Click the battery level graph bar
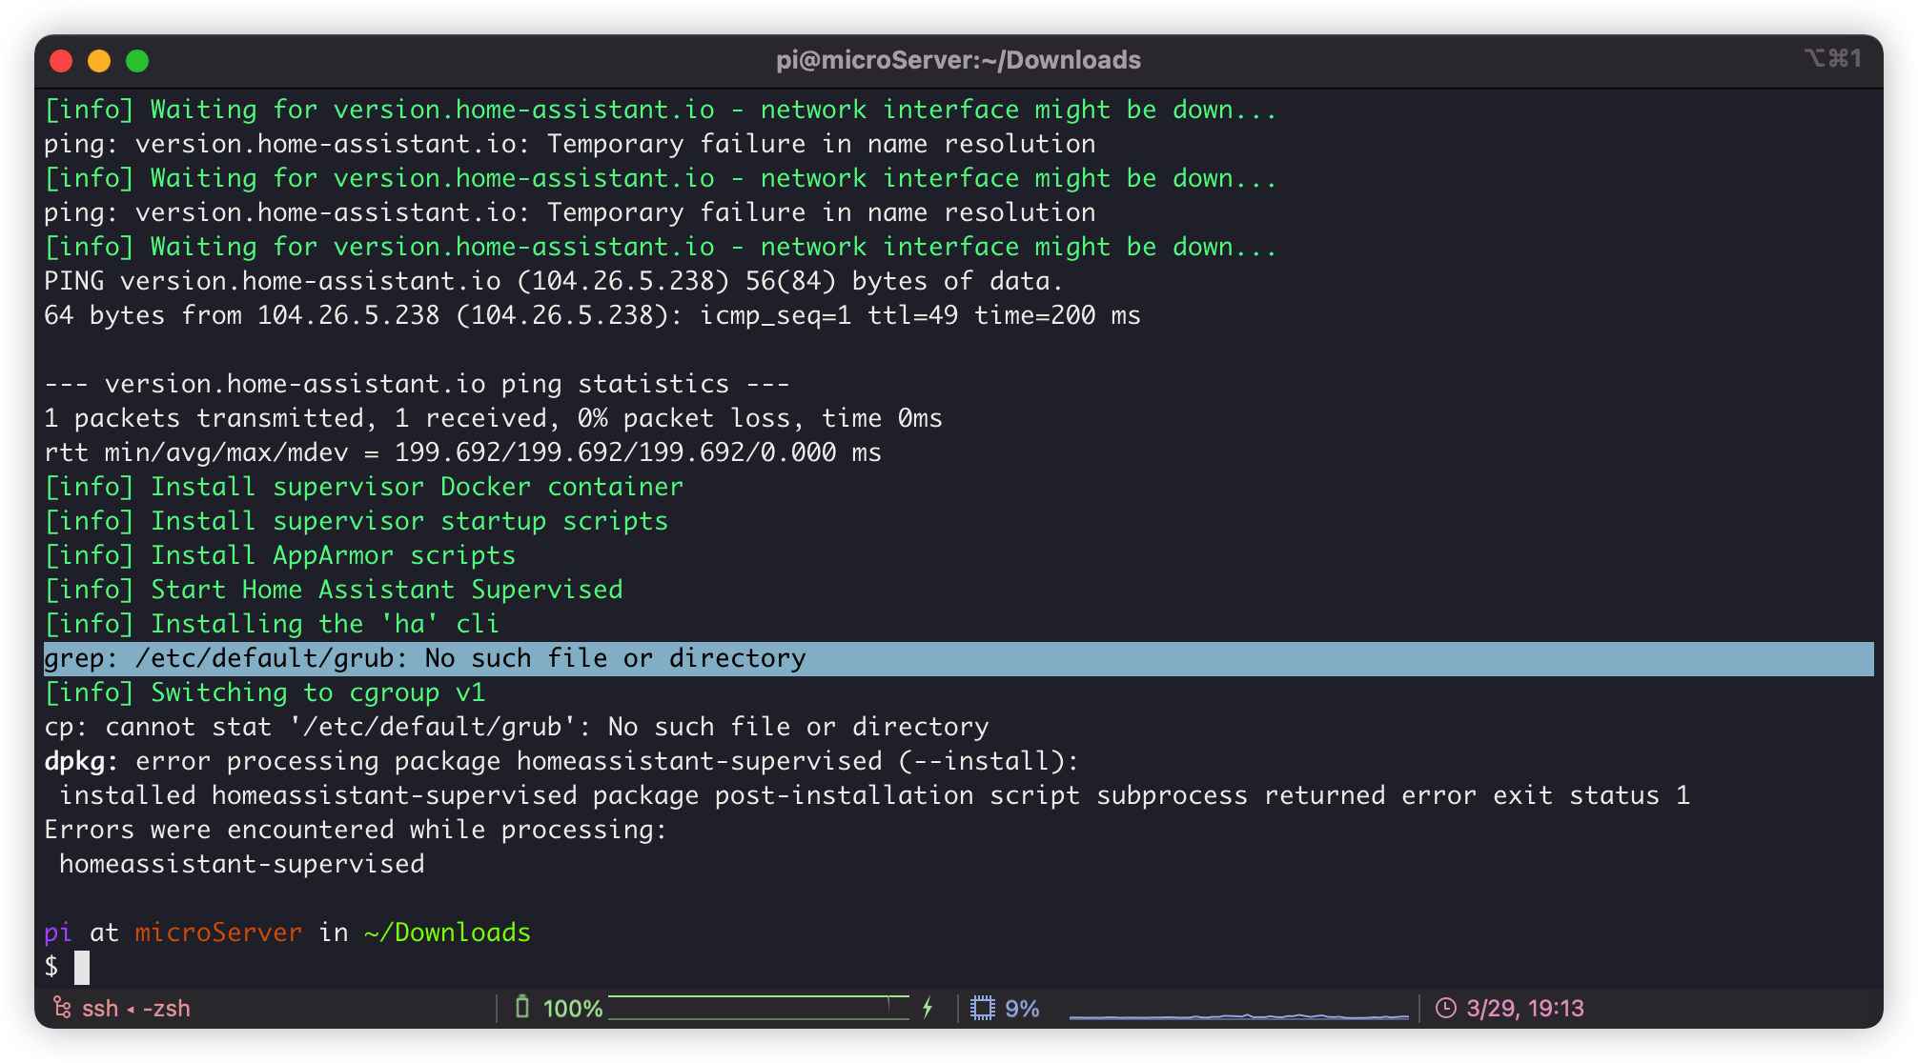This screenshot has width=1918, height=1063. point(759,1008)
